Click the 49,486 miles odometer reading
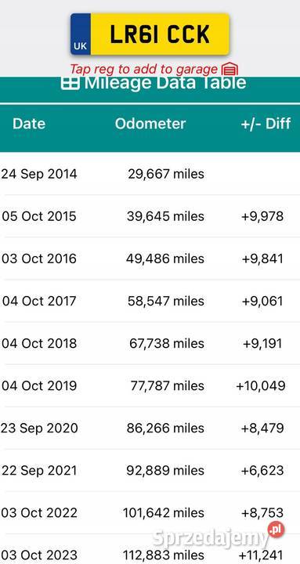This screenshot has height=564, width=300. (x=165, y=258)
